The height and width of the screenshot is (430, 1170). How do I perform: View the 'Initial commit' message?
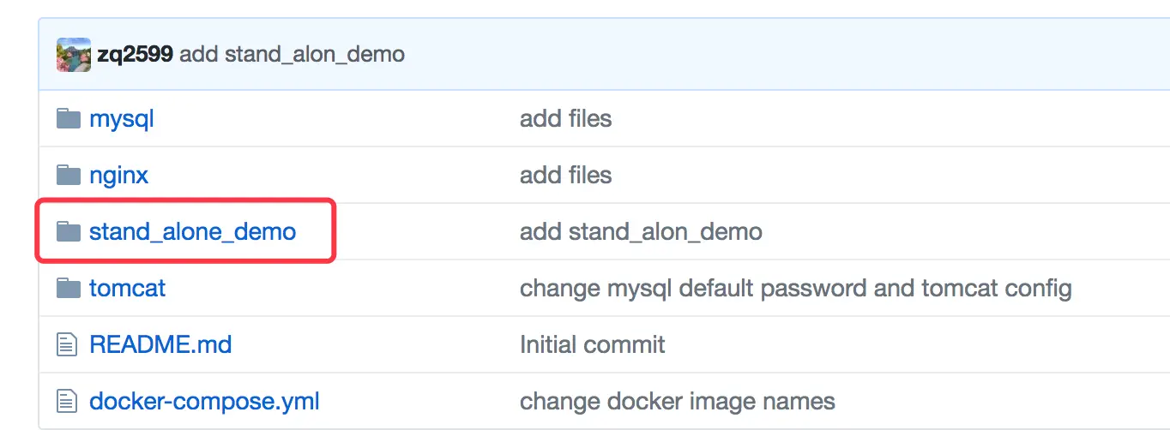click(x=592, y=344)
